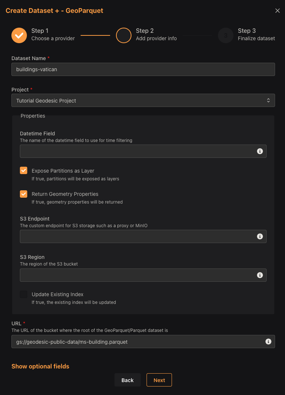Click the Next button
This screenshot has height=395, width=285.
(x=159, y=380)
